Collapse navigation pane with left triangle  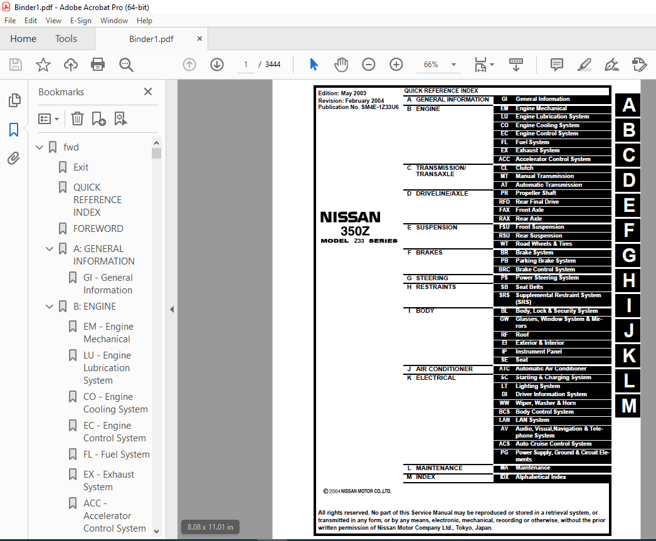point(172,310)
